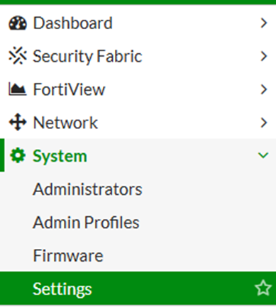This screenshot has width=276, height=307.
Task: Click the System gear icon
Action: tap(18, 155)
